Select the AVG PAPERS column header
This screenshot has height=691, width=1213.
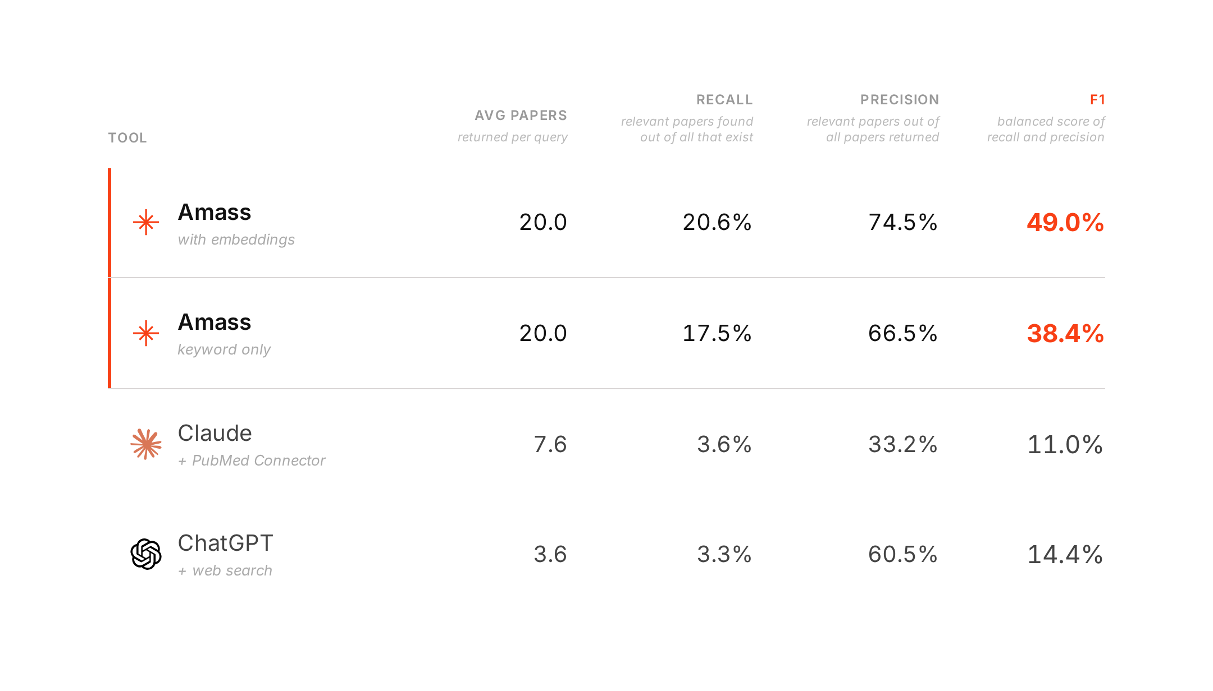[521, 116]
